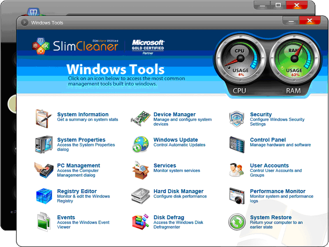329x247 pixels.
Task: Maximize the background SlimCleaner window
Action: (x=278, y=5)
